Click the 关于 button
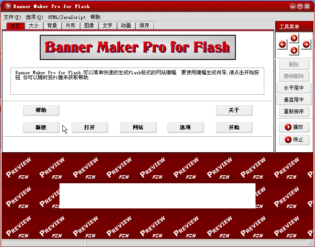The image size is (315, 247). tap(234, 110)
